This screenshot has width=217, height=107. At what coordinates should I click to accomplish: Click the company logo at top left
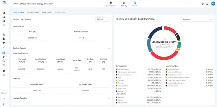pos(4,3)
